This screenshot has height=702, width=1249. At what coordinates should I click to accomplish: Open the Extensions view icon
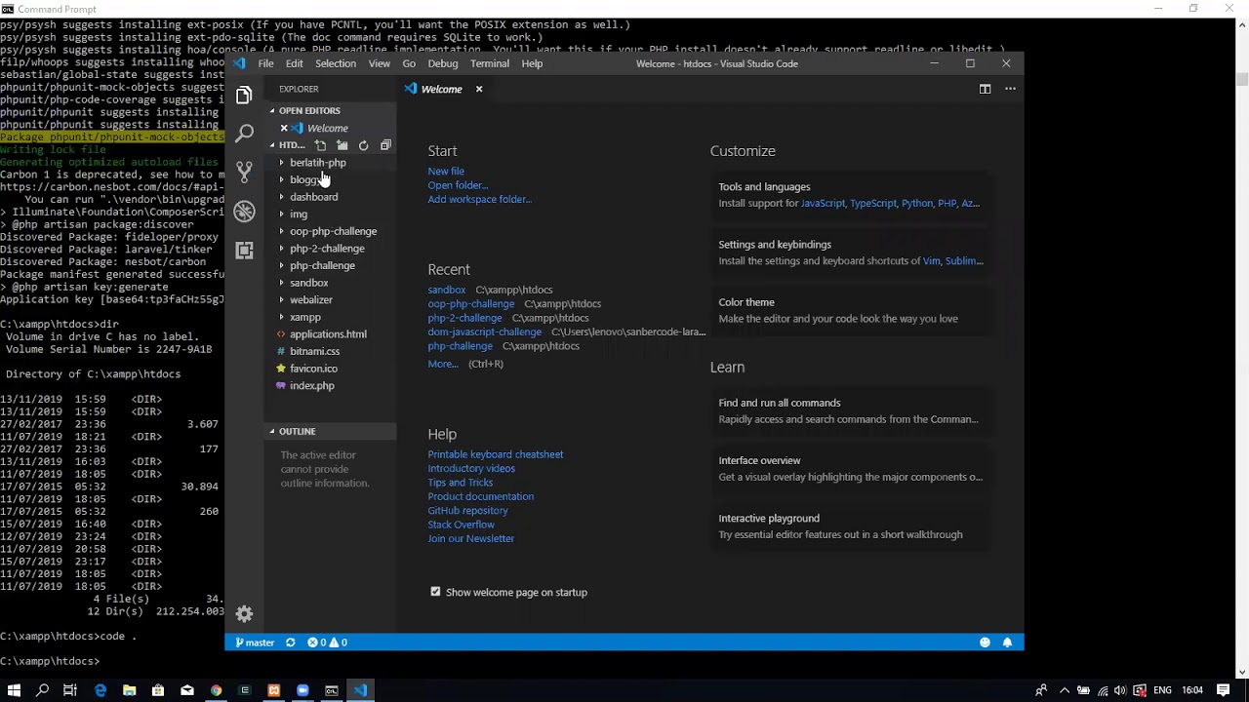click(x=244, y=251)
